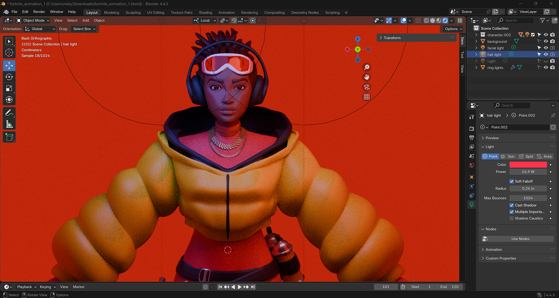Enable the Shadow Caustics checkbox
Screen dimensions: 559x298
pos(512,218)
